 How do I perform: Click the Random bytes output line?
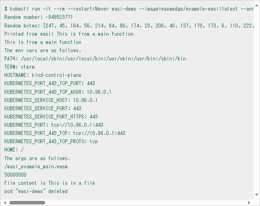click(x=126, y=26)
